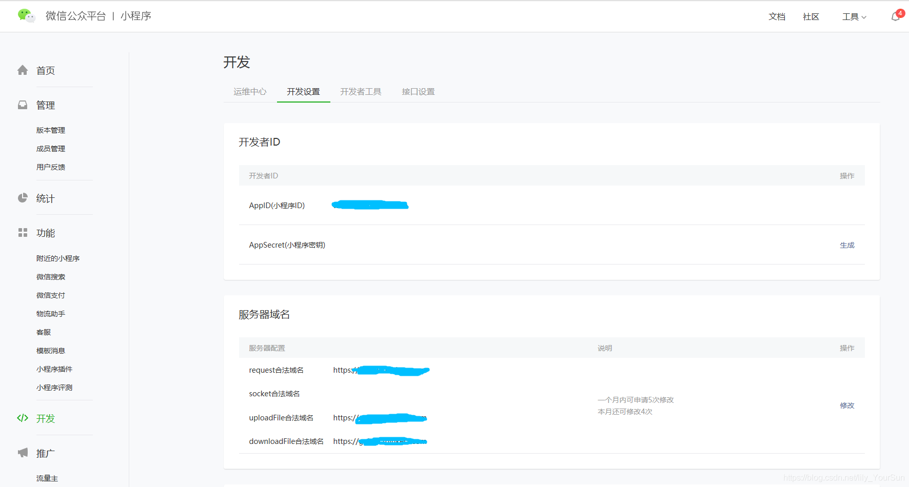
Task: Switch to the 接口设置 tab
Action: click(419, 91)
